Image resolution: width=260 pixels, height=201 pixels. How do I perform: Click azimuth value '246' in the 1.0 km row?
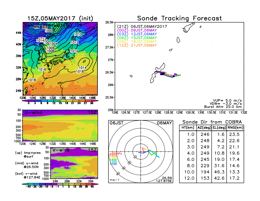(x=205, y=134)
